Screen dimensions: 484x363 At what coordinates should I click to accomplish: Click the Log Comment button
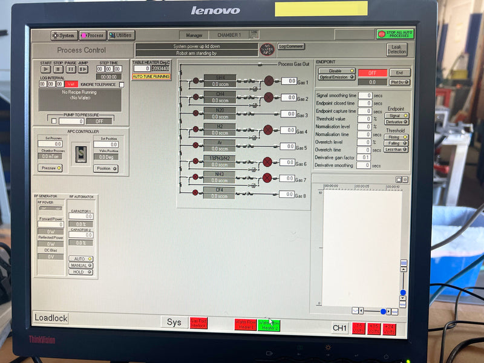point(291,47)
